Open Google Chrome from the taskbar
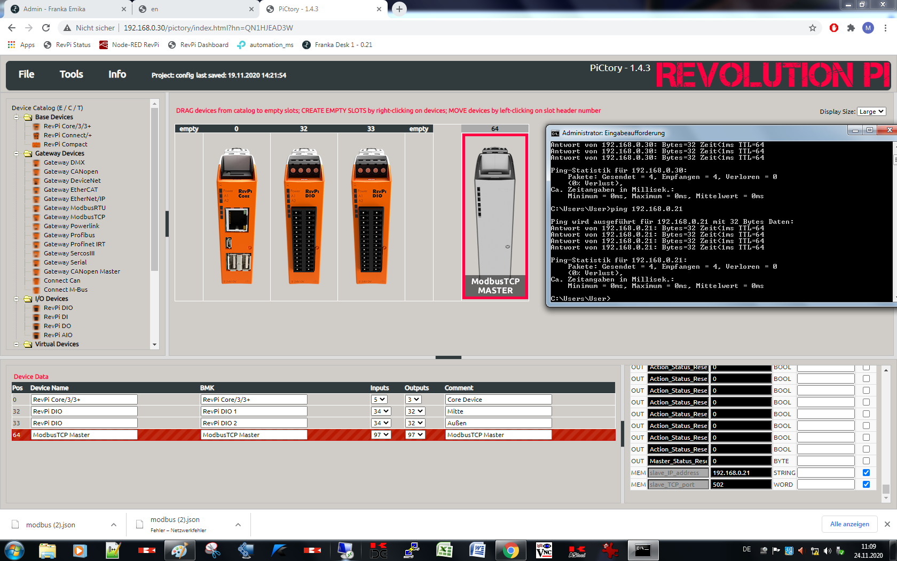The height and width of the screenshot is (561, 897). pyautogui.click(x=510, y=550)
